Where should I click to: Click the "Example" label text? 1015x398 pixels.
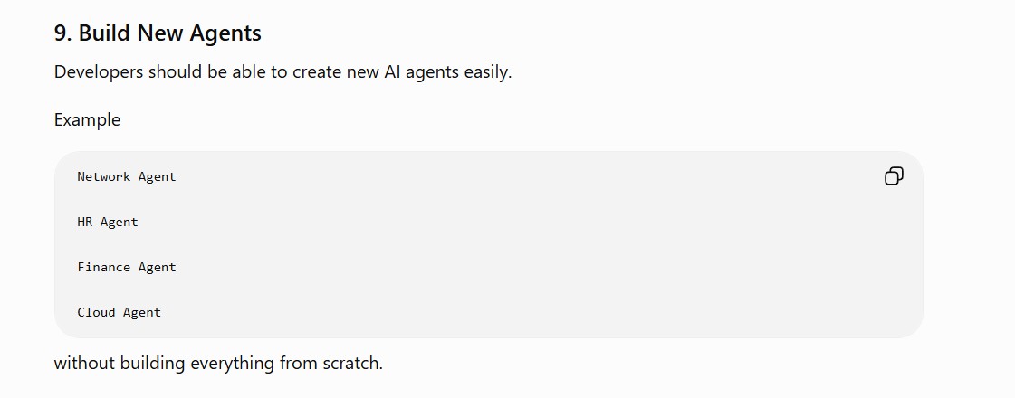88,119
